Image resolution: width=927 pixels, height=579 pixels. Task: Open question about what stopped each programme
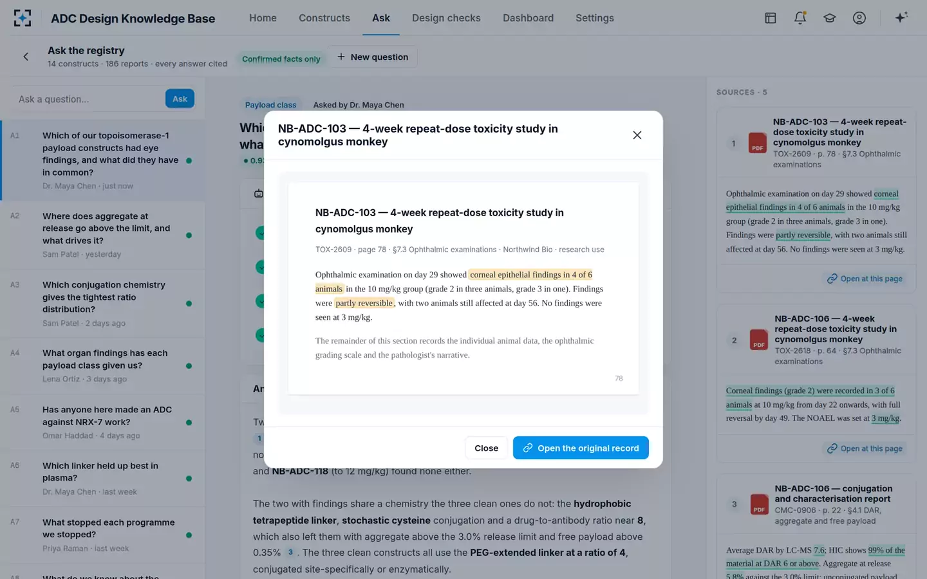pos(103,535)
